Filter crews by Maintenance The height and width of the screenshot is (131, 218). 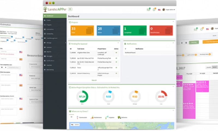coord(96,118)
